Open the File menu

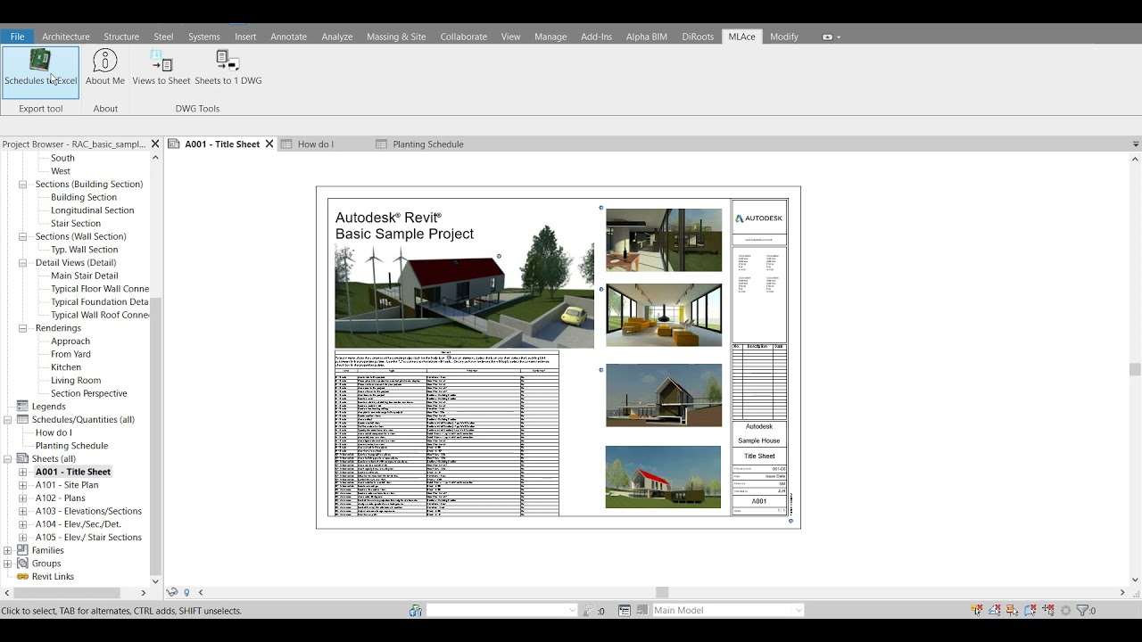[17, 37]
